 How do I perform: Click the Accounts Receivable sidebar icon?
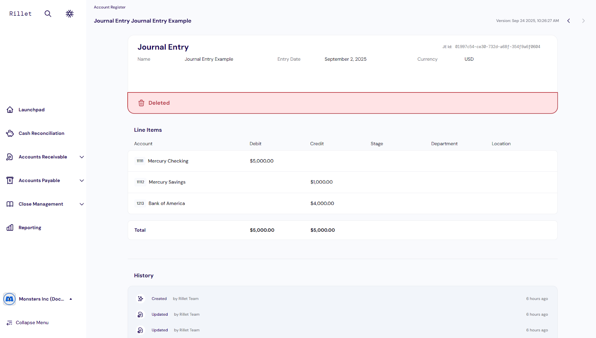(10, 157)
